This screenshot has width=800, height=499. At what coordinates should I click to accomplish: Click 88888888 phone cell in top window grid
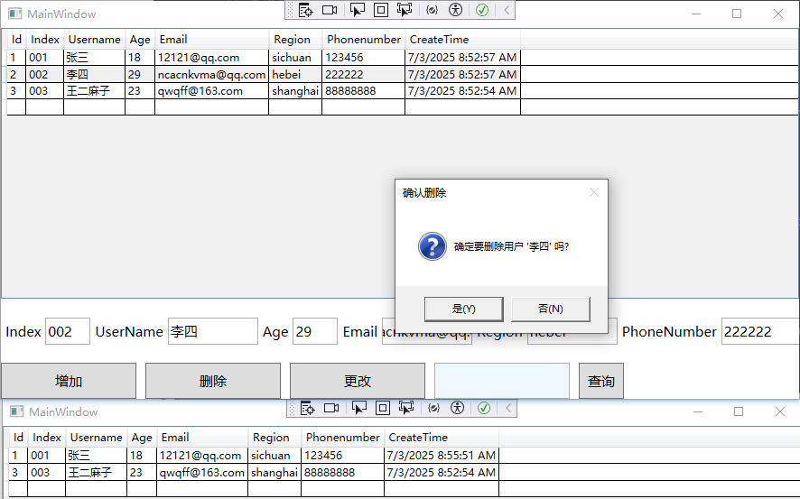pos(363,91)
